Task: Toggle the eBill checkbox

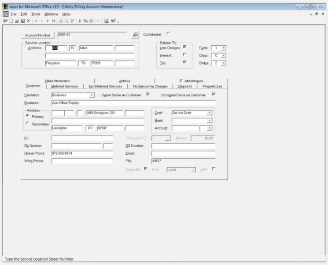Action: click(214, 168)
